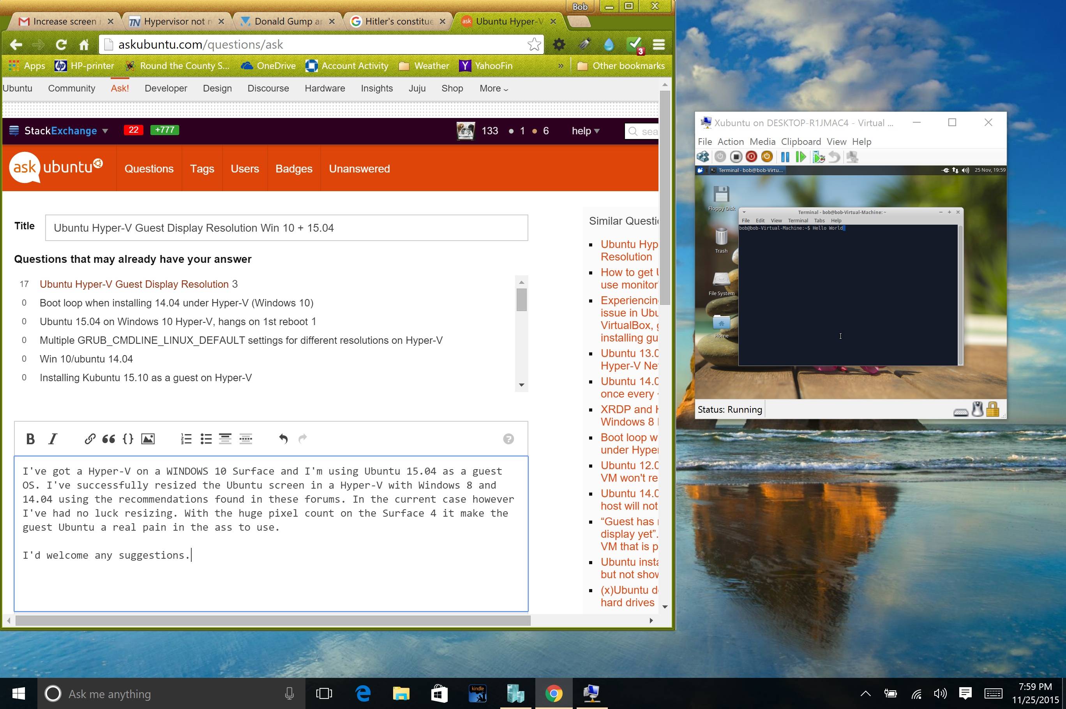The height and width of the screenshot is (709, 1066).
Task: Open the Ubuntu Hyper-V Guest Display Resolution link
Action: [134, 284]
